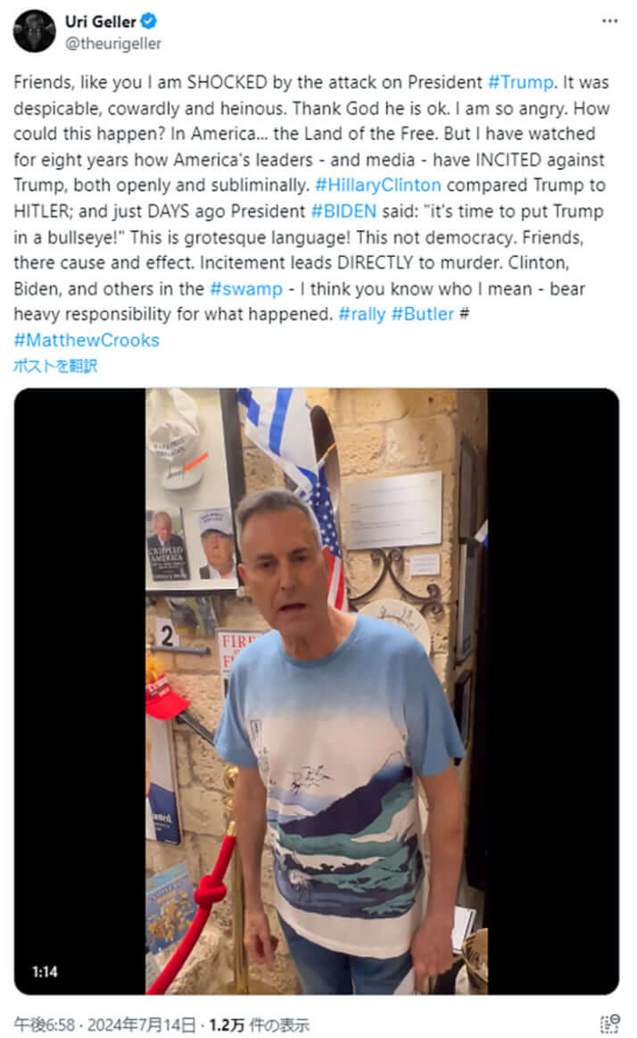Open the post timestamp 午後6:58 2024年7月14日
Screen dimensions: 637x1038
[104, 1025]
